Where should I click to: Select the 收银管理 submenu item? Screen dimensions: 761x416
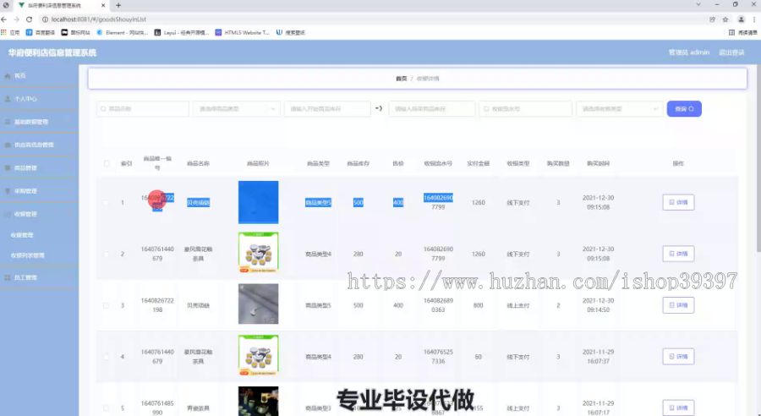(39, 235)
